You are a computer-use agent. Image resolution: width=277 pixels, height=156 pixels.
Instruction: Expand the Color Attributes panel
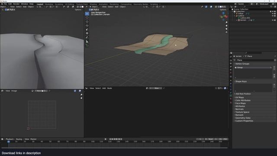(243, 100)
